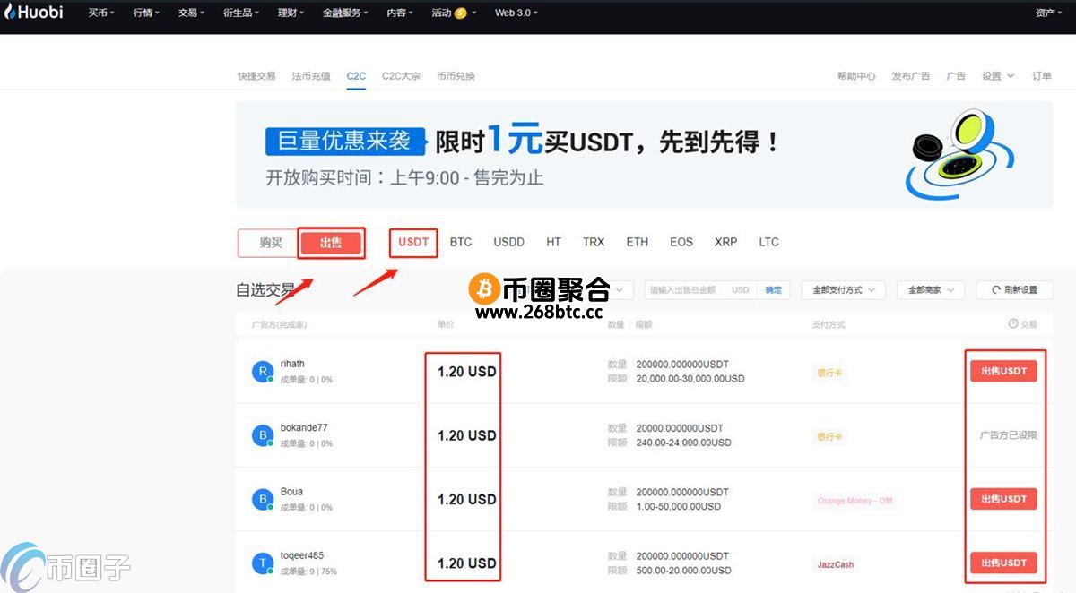This screenshot has width=1076, height=593.
Task: Click merchant name Boua
Action: click(291, 491)
